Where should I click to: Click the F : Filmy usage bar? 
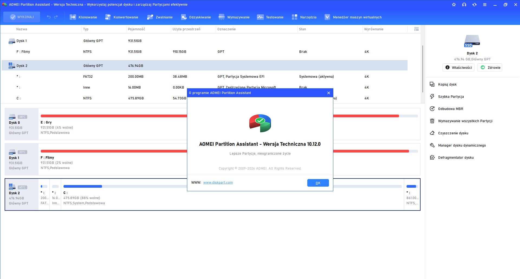pyautogui.click(x=229, y=151)
